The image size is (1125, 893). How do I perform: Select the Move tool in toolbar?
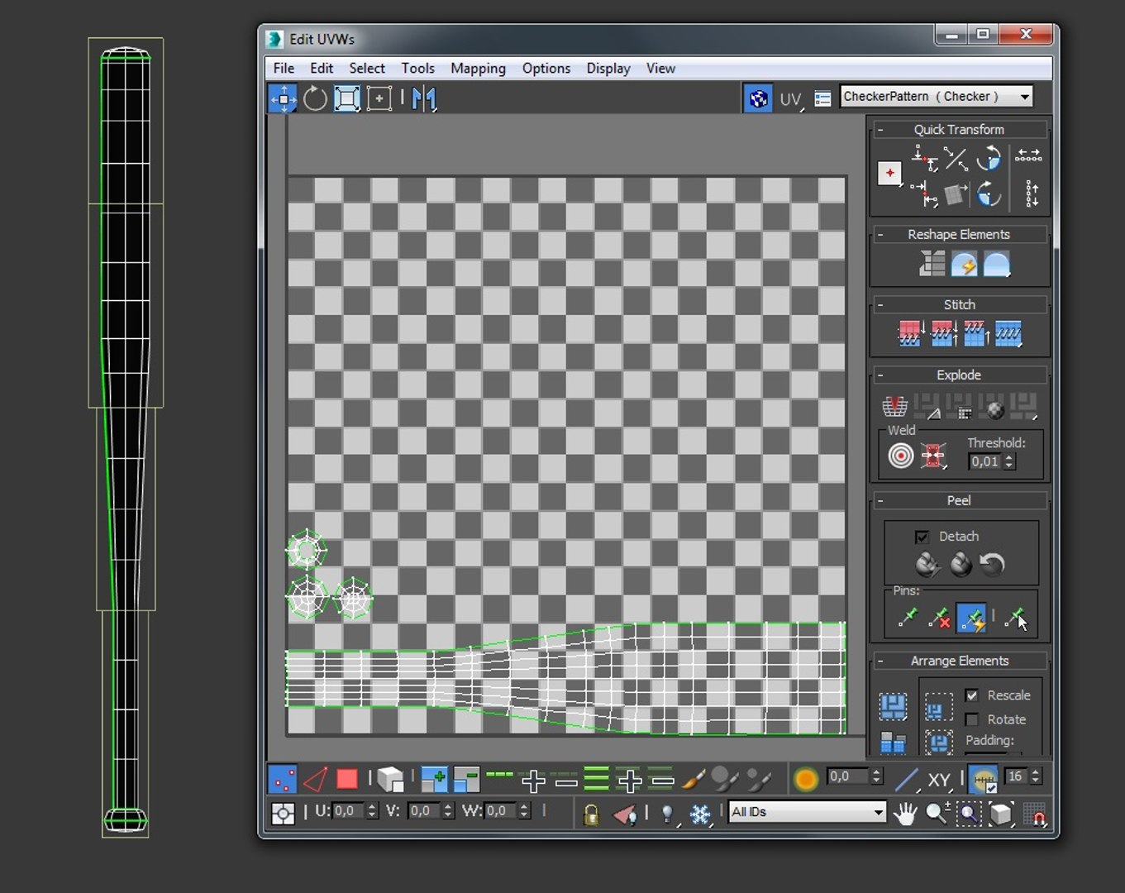[x=284, y=98]
